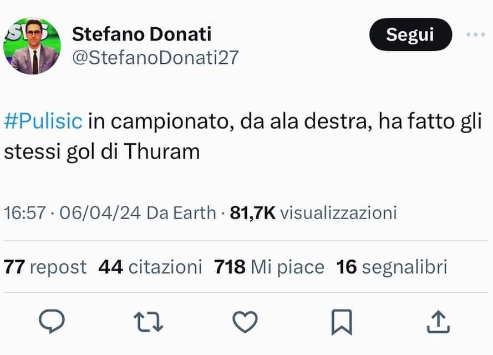Like the tweet with the heart icon
493x355 pixels.
[245, 321]
